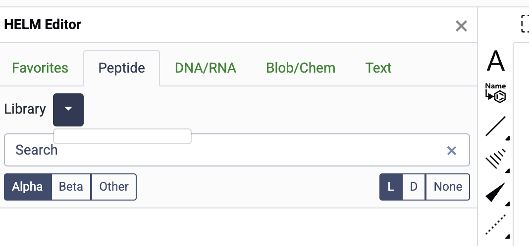Toggle the Alpha filter
This screenshot has width=529, height=246.
(x=28, y=187)
